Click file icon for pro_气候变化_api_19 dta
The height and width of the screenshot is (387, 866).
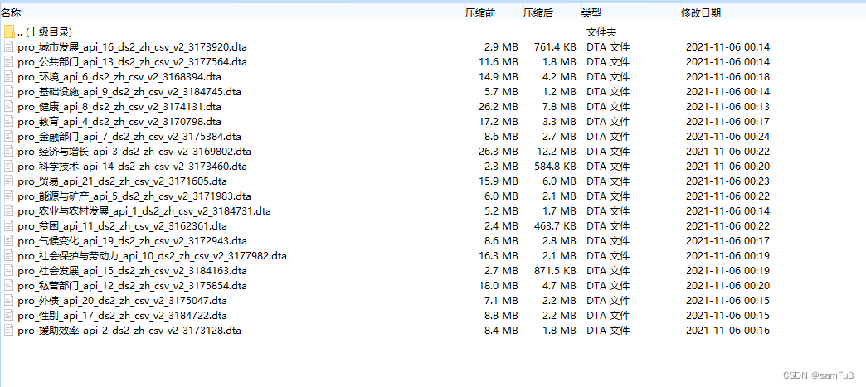pos(8,240)
